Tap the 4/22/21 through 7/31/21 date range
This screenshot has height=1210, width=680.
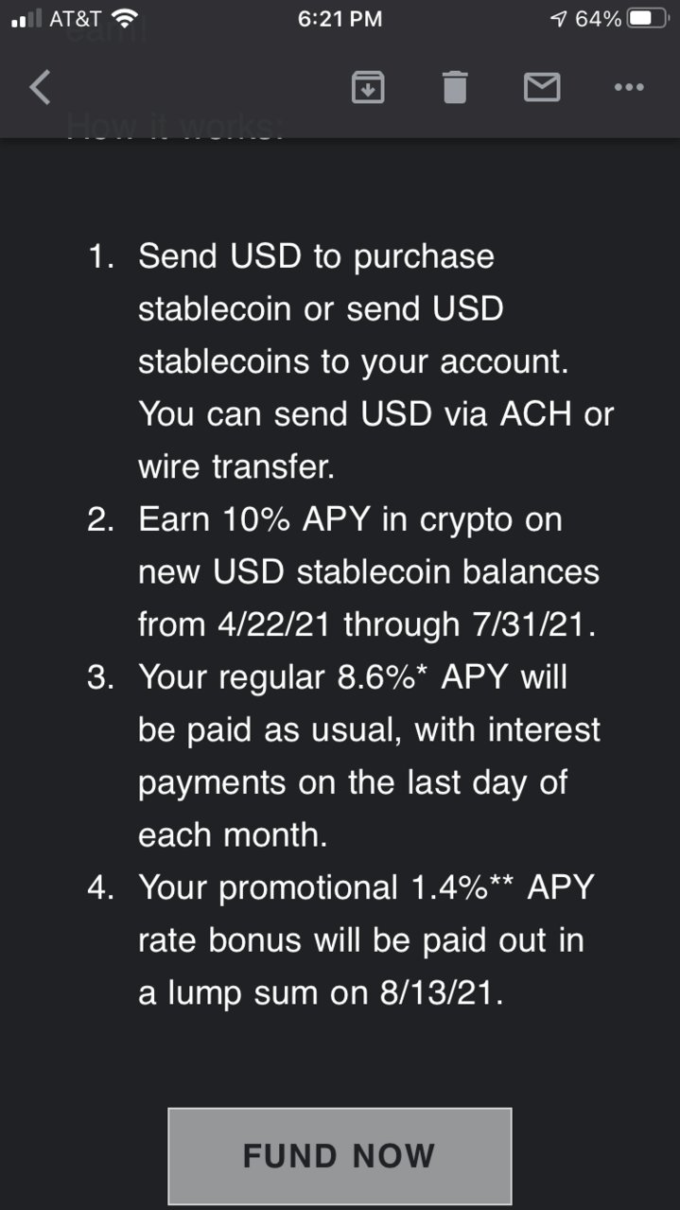coord(368,624)
